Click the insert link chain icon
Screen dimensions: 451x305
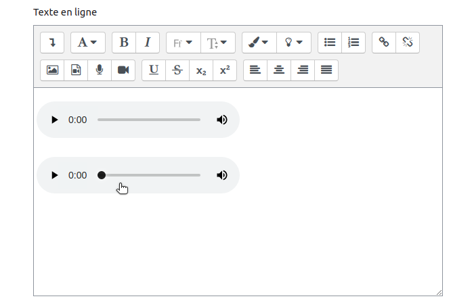click(x=384, y=42)
